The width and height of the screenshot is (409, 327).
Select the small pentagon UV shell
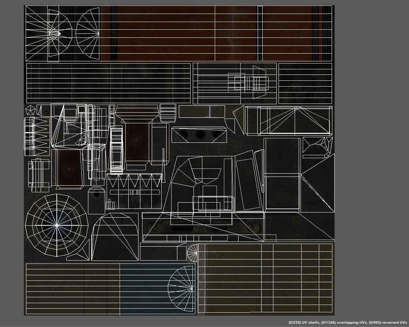coord(30,110)
